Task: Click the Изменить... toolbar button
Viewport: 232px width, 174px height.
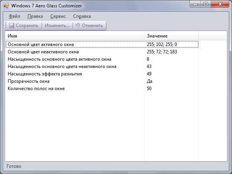Action: pos(57,26)
